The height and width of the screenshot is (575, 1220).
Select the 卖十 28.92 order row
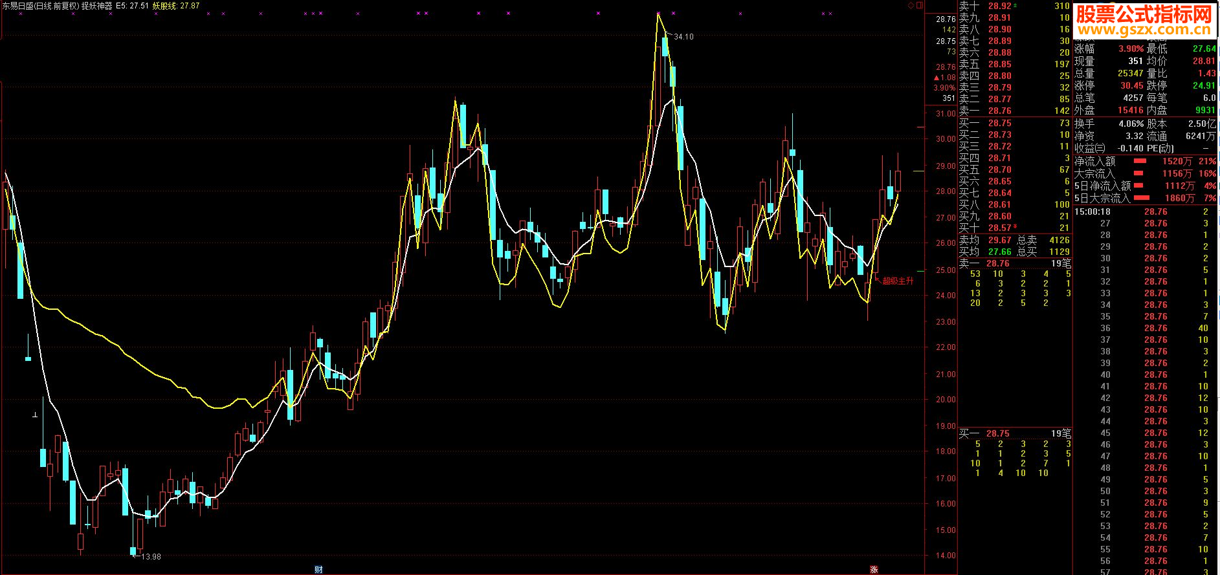click(x=1014, y=6)
